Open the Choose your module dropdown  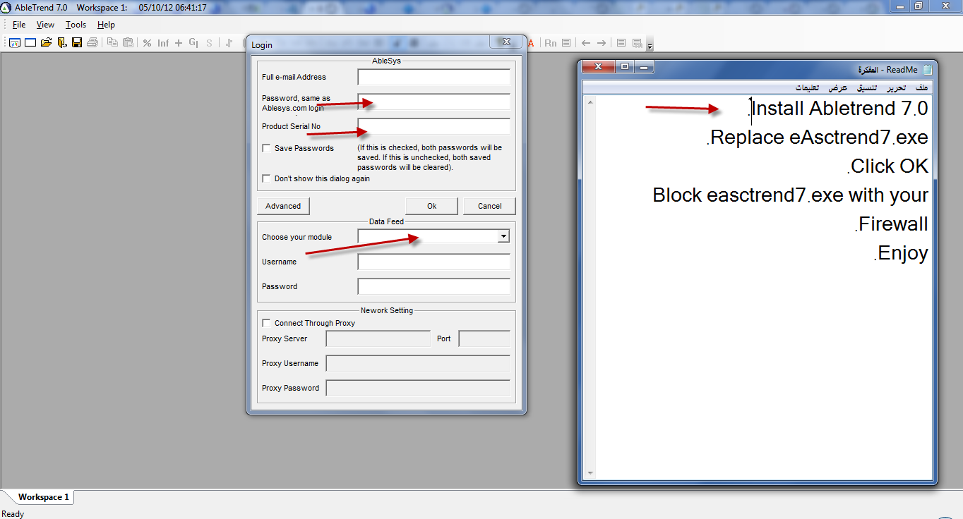coord(503,237)
